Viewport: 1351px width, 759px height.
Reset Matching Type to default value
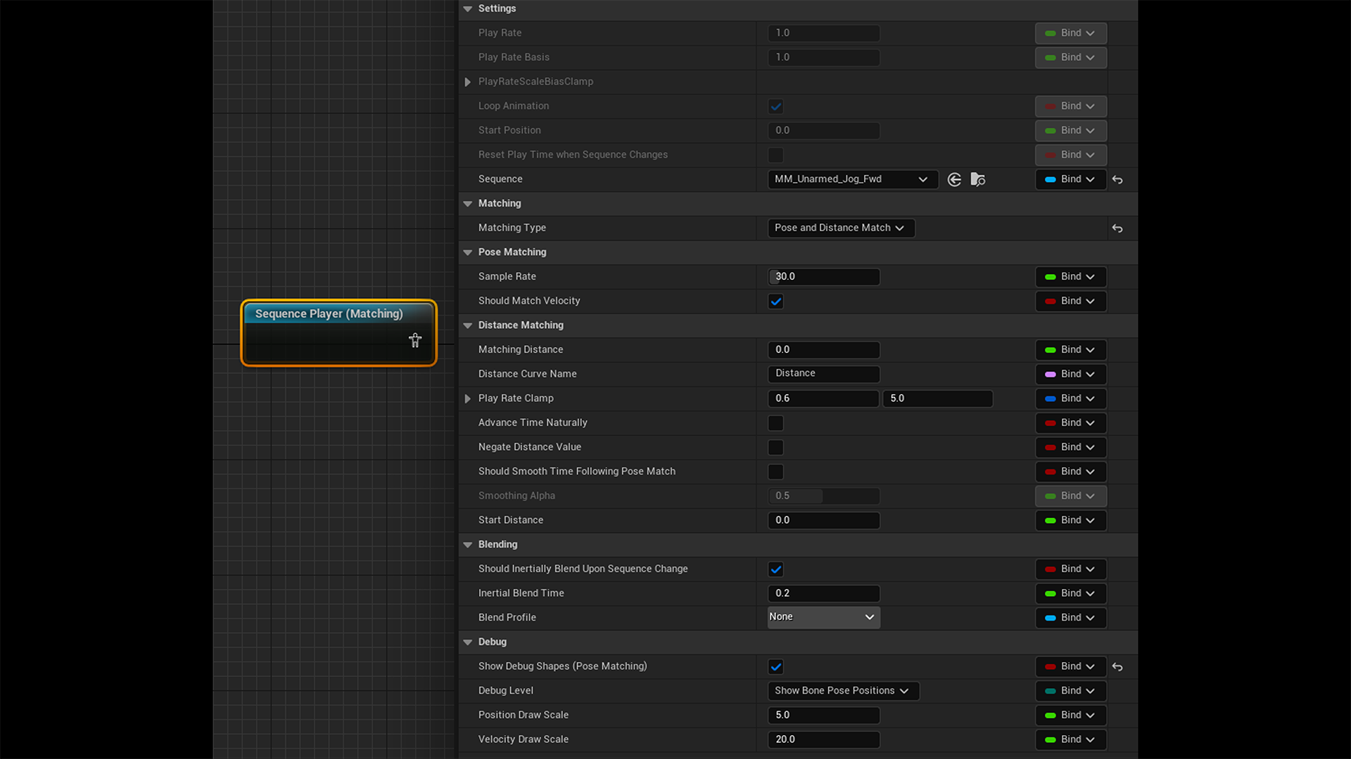[x=1117, y=228]
